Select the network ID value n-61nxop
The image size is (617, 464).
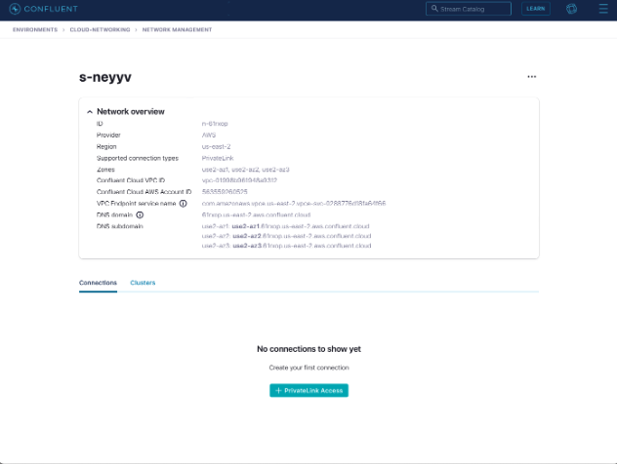(215, 124)
